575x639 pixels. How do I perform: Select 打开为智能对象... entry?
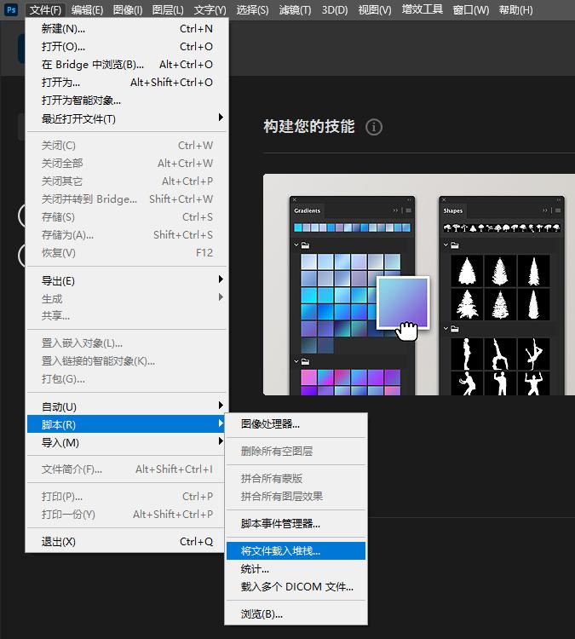[x=127, y=101]
